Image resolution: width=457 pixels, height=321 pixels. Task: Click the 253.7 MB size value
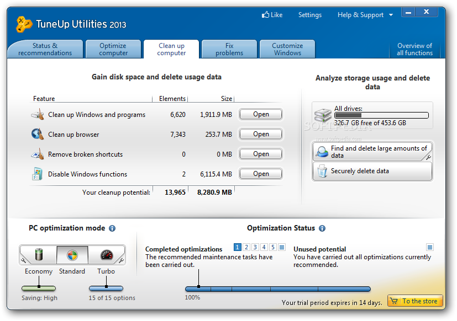pyautogui.click(x=219, y=135)
